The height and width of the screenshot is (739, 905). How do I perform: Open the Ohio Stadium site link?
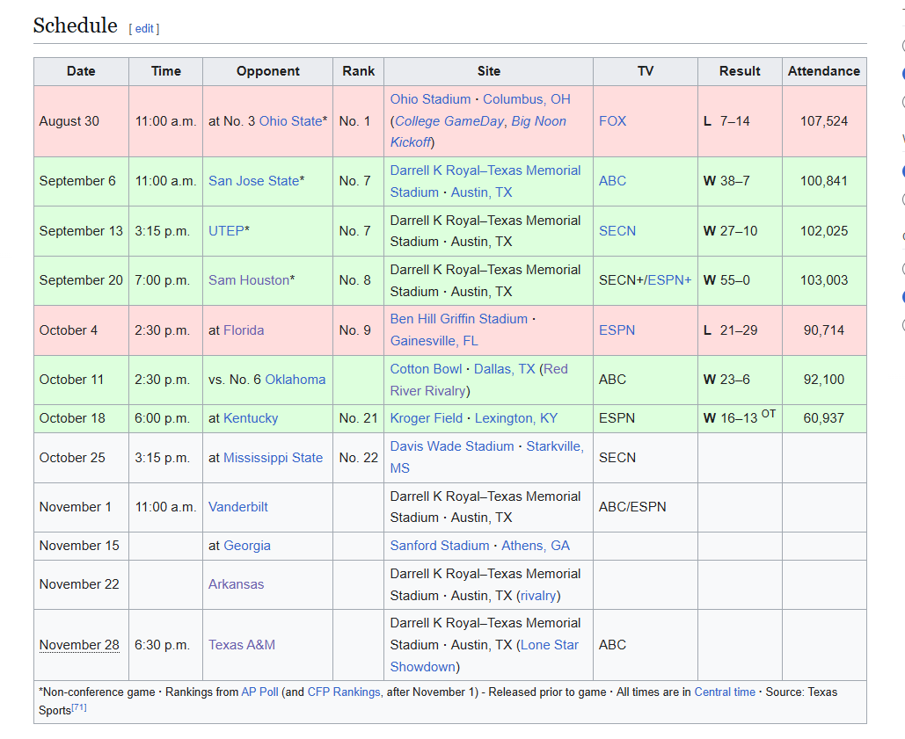[430, 99]
